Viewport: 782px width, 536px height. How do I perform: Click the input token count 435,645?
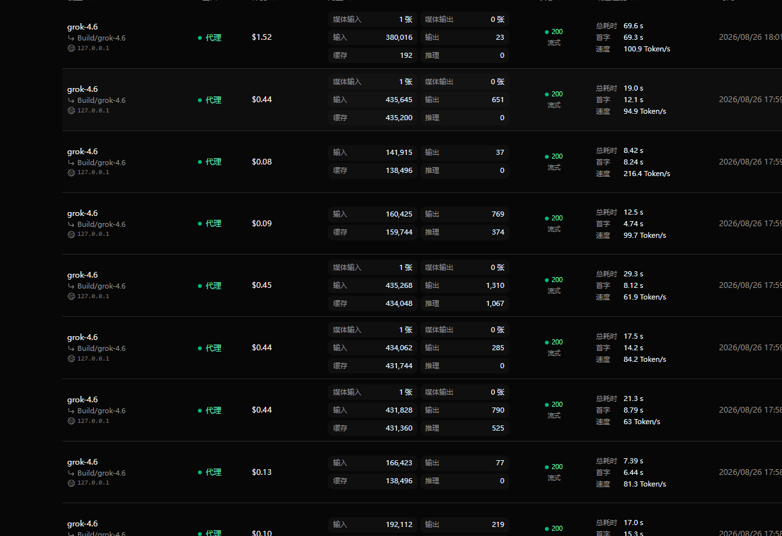pyautogui.click(x=399, y=100)
